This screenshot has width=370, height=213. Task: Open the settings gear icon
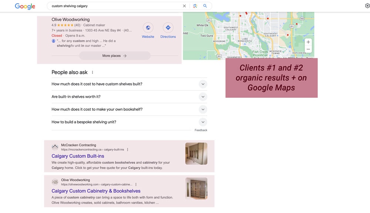point(367,6)
